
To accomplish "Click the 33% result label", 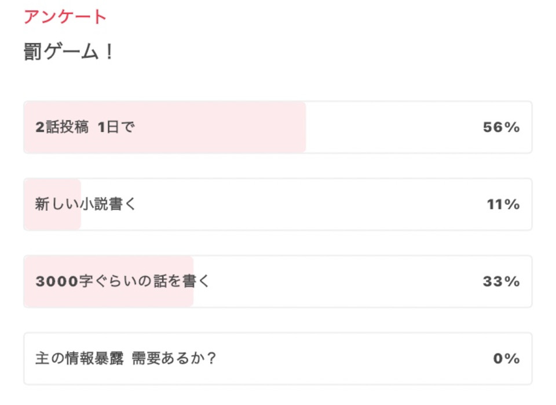I will click(x=501, y=282).
